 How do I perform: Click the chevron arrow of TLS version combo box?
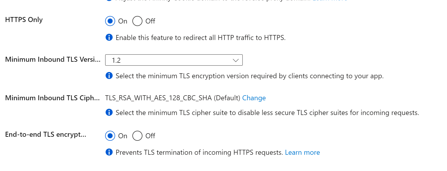click(x=236, y=60)
